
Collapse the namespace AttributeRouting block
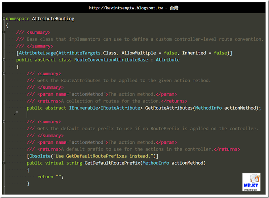tap(4, 19)
